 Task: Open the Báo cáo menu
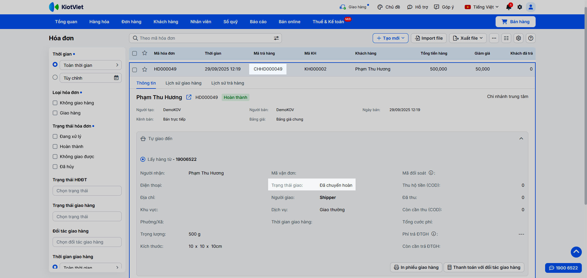click(x=258, y=22)
